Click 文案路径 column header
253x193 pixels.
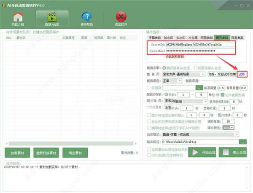pos(68,38)
